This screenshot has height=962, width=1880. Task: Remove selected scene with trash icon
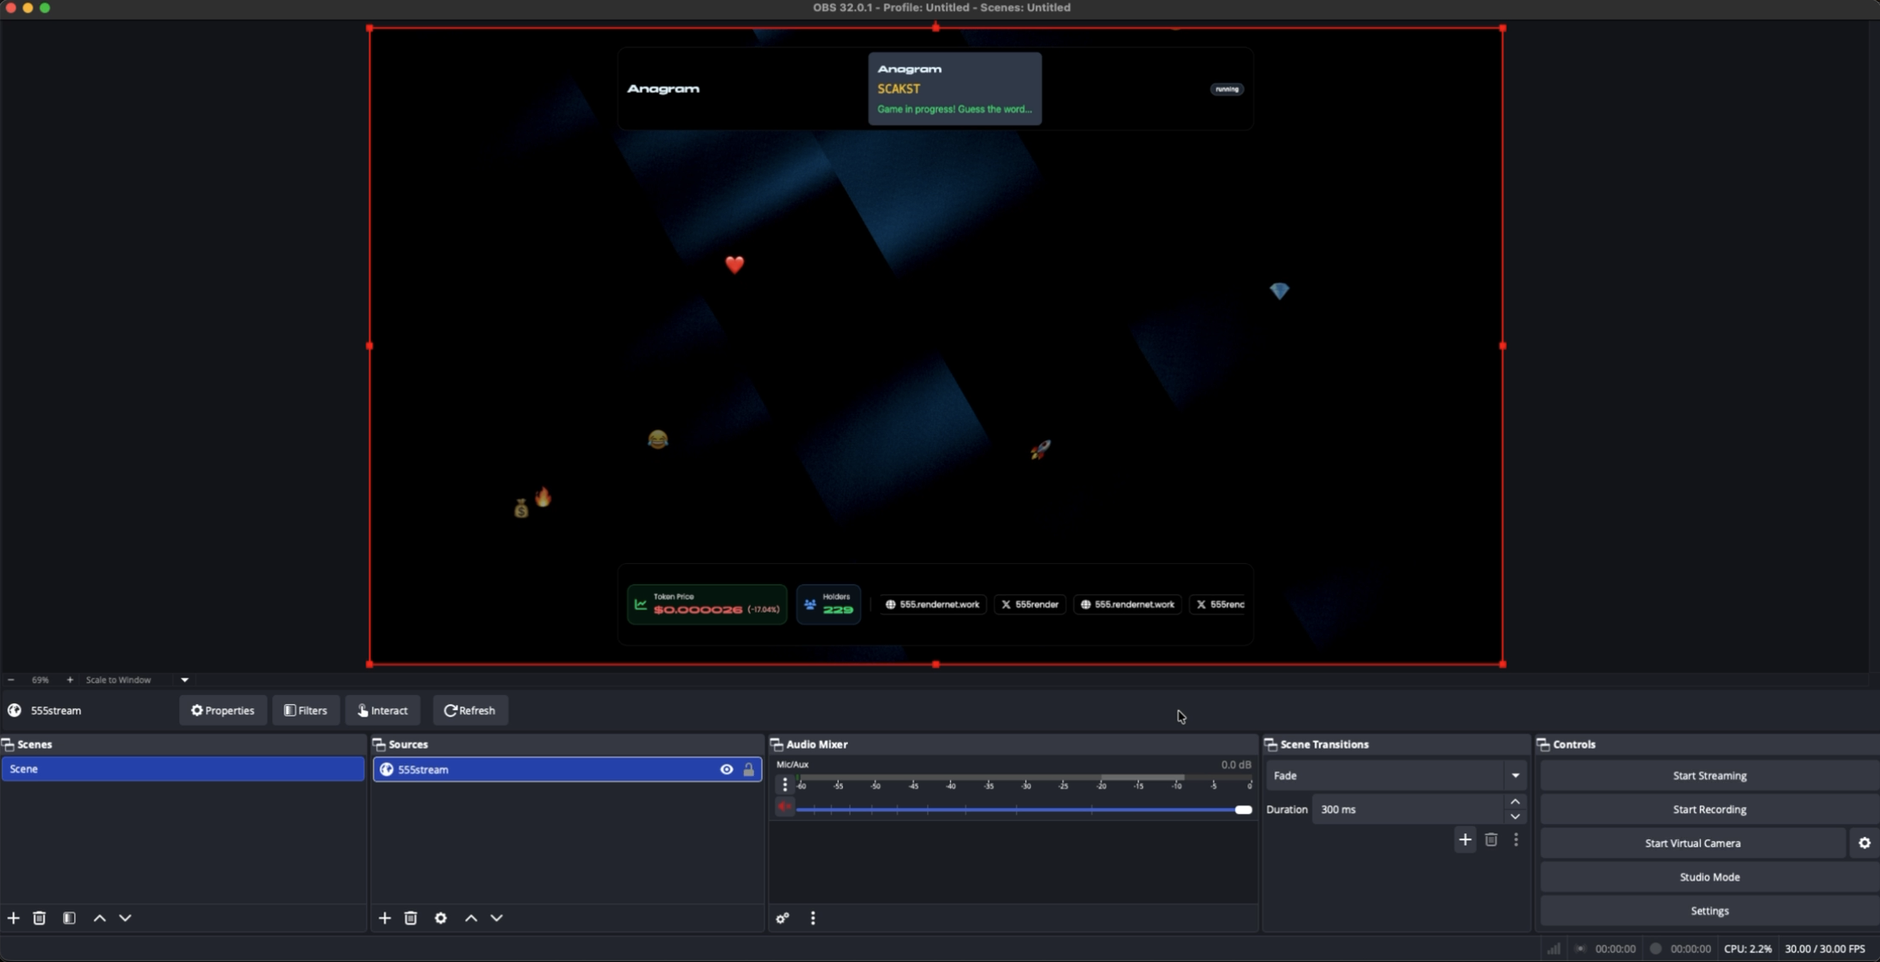click(x=39, y=918)
